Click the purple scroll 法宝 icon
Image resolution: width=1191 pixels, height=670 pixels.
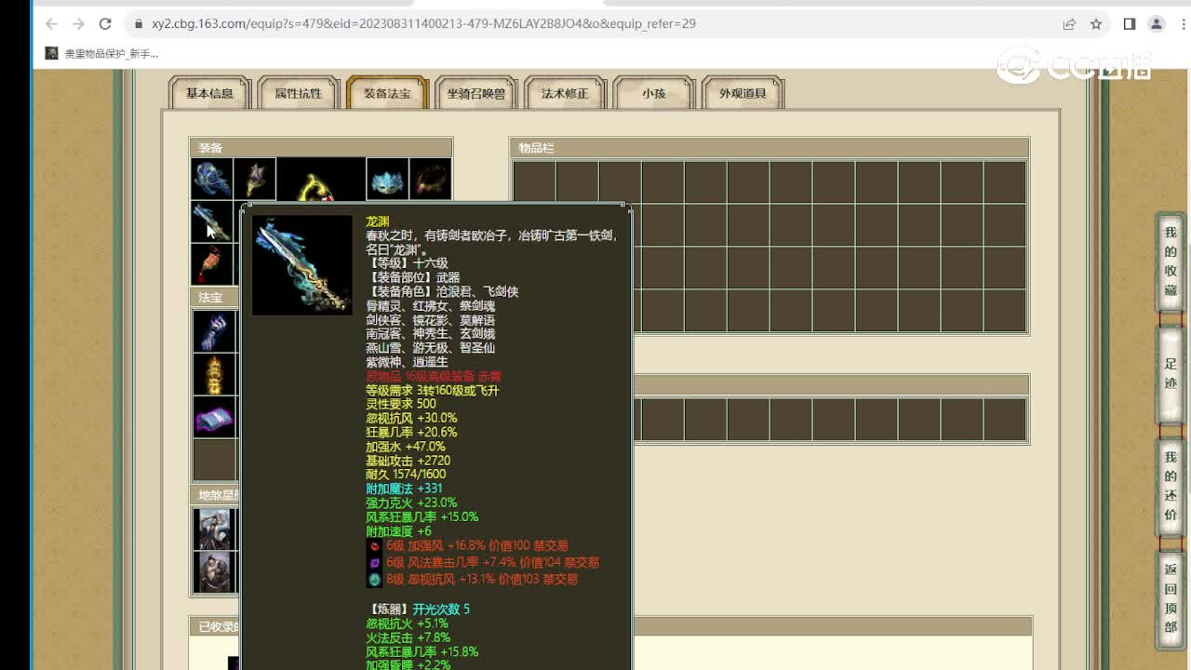pos(214,417)
